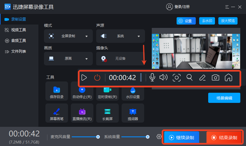
Task: Click the 设置 settings button
Action: (x=186, y=21)
